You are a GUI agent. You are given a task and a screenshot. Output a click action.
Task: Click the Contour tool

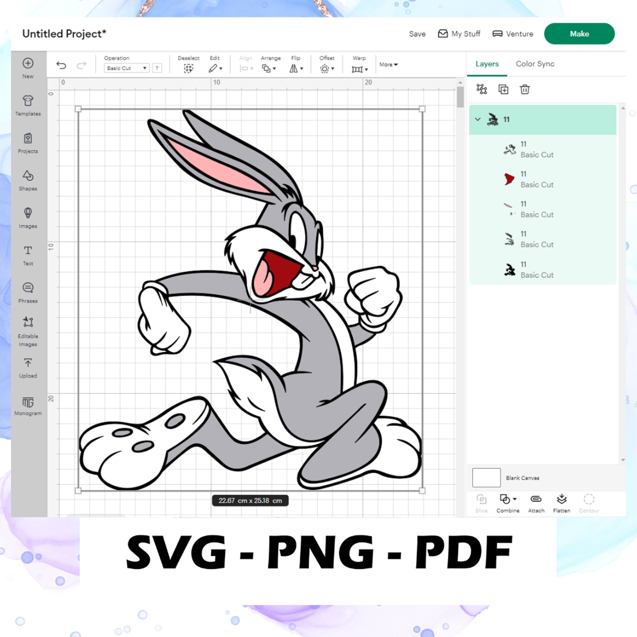tap(589, 503)
